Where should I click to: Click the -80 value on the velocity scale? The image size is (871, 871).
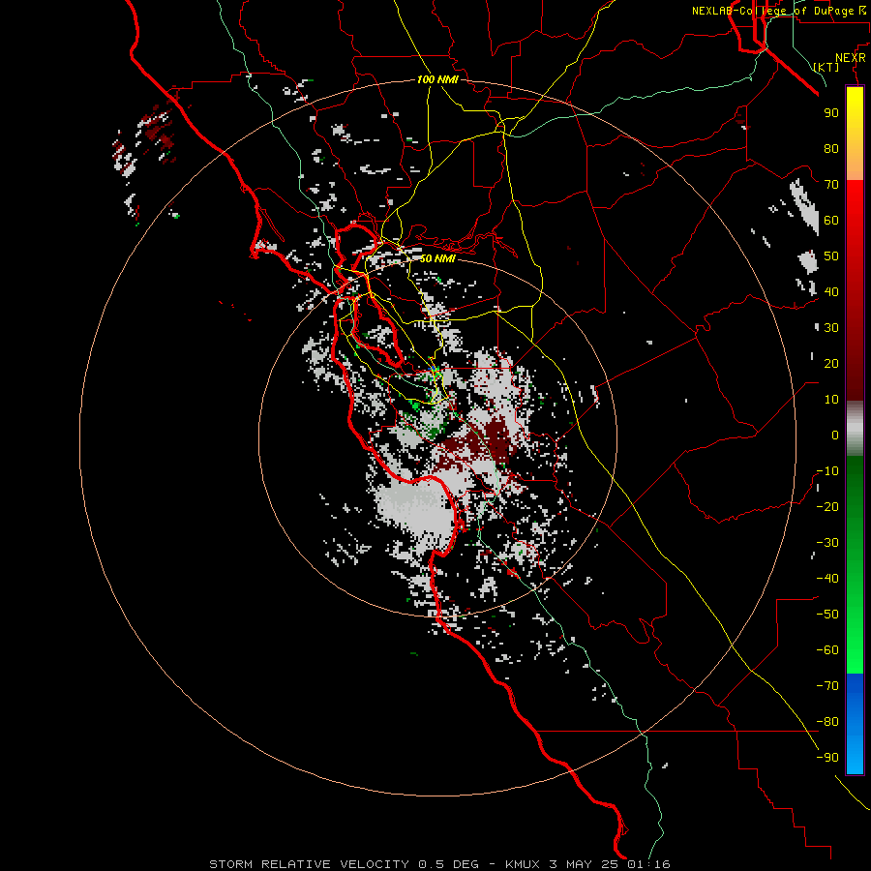tap(827, 722)
